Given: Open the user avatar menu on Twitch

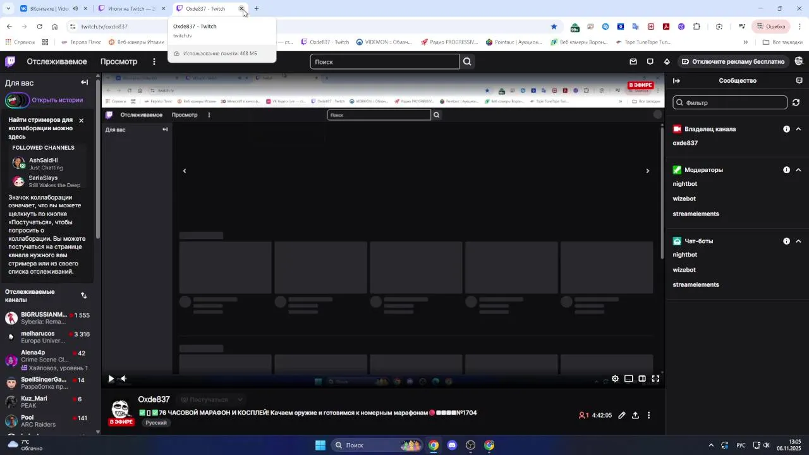Looking at the screenshot, I should (800, 61).
